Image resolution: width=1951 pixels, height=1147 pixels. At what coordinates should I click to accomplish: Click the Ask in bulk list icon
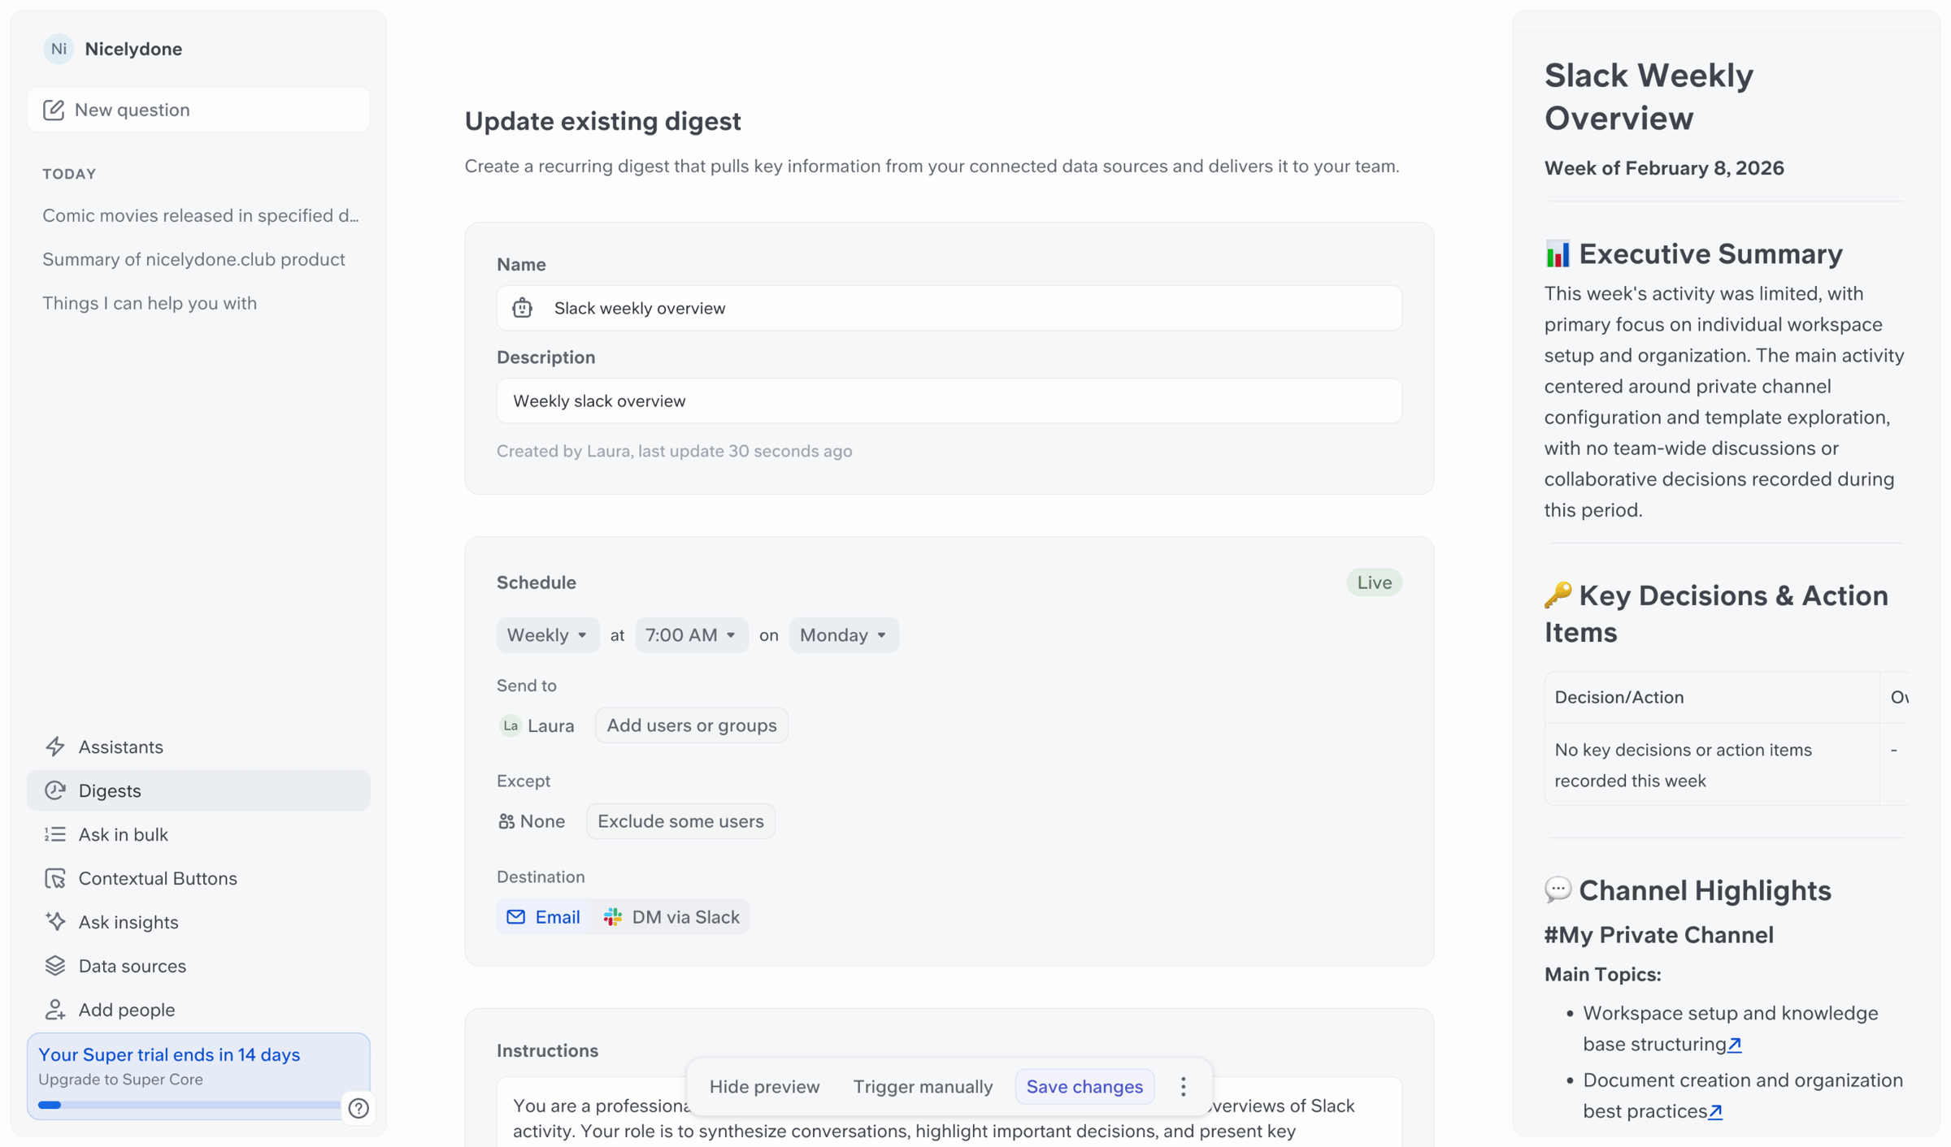click(55, 834)
